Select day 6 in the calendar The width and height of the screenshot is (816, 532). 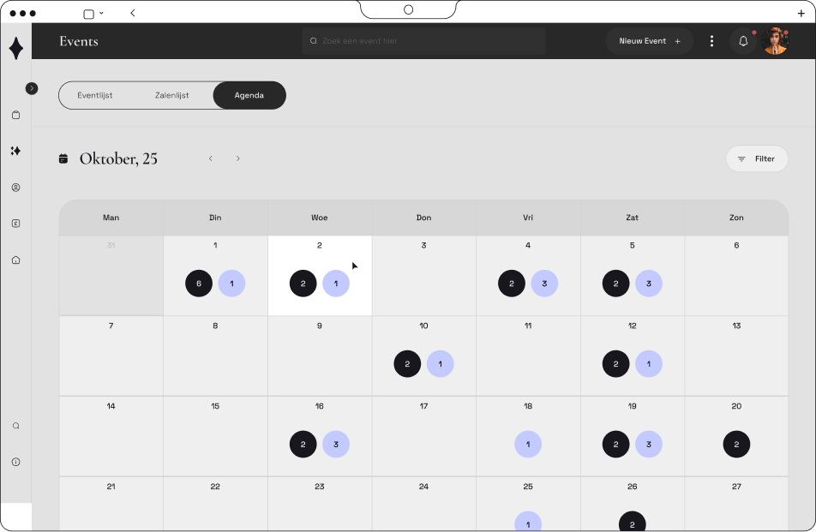click(736, 276)
